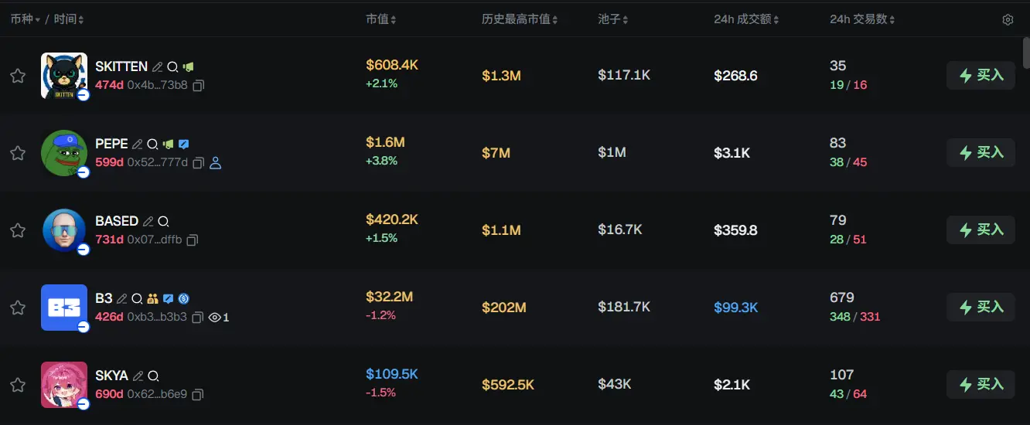Image resolution: width=1030 pixels, height=425 pixels.
Task: Click the BASED token avatar
Action: click(x=63, y=230)
